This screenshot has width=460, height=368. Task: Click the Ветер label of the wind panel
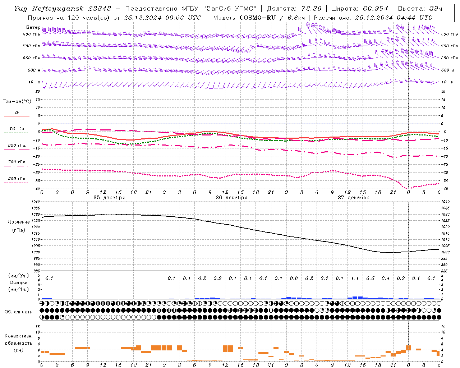[x=33, y=27]
